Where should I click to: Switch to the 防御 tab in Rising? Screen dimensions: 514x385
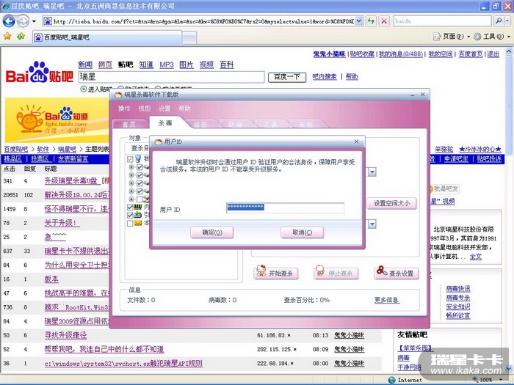236,124
